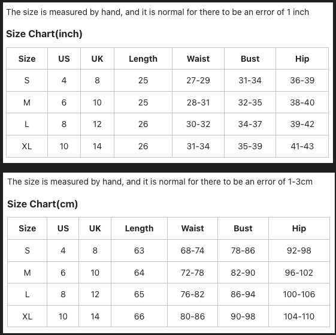Select the XL size cell in inch chart
The image size is (336, 335).
(x=27, y=146)
